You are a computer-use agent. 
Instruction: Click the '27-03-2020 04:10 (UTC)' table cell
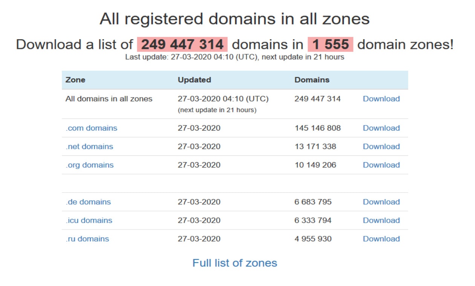[223, 99]
